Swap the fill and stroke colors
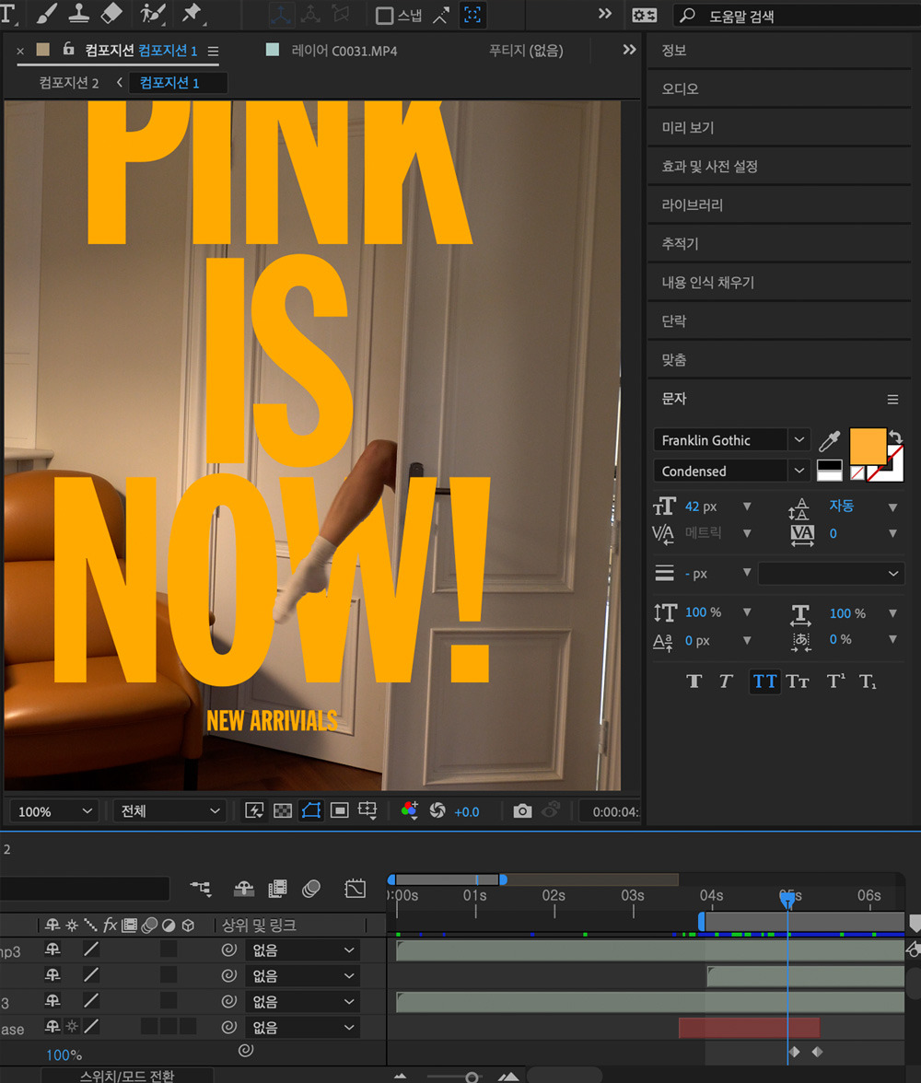The height and width of the screenshot is (1083, 921). (x=895, y=437)
